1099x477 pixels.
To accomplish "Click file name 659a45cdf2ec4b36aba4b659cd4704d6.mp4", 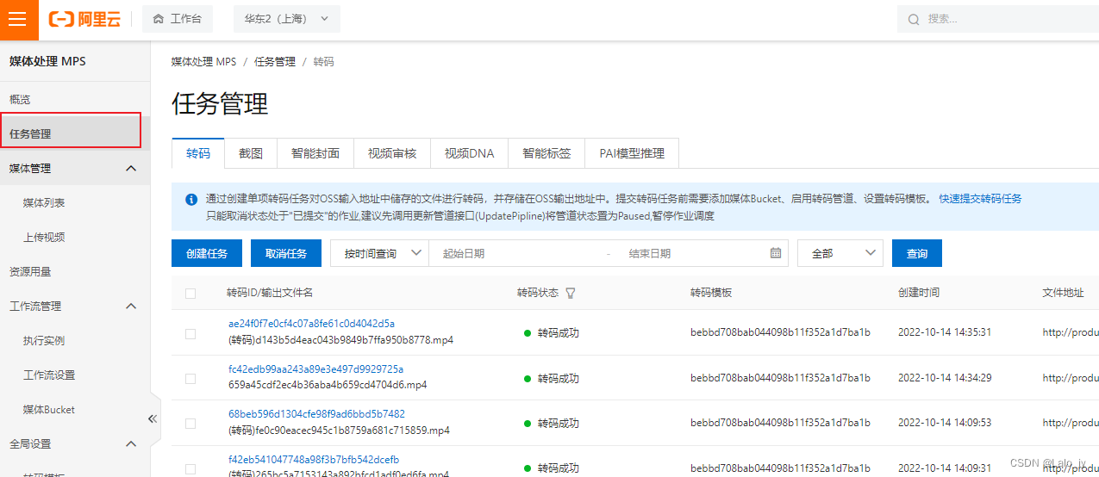I will point(328,385).
